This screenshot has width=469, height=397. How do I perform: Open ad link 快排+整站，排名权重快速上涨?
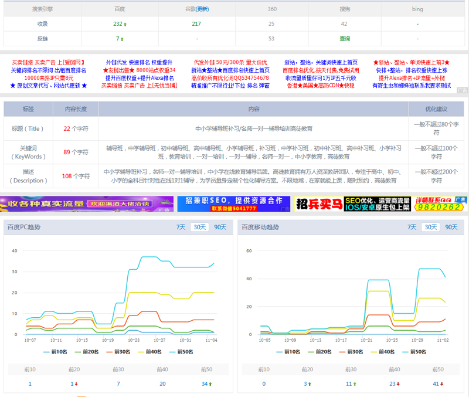pos(412,70)
